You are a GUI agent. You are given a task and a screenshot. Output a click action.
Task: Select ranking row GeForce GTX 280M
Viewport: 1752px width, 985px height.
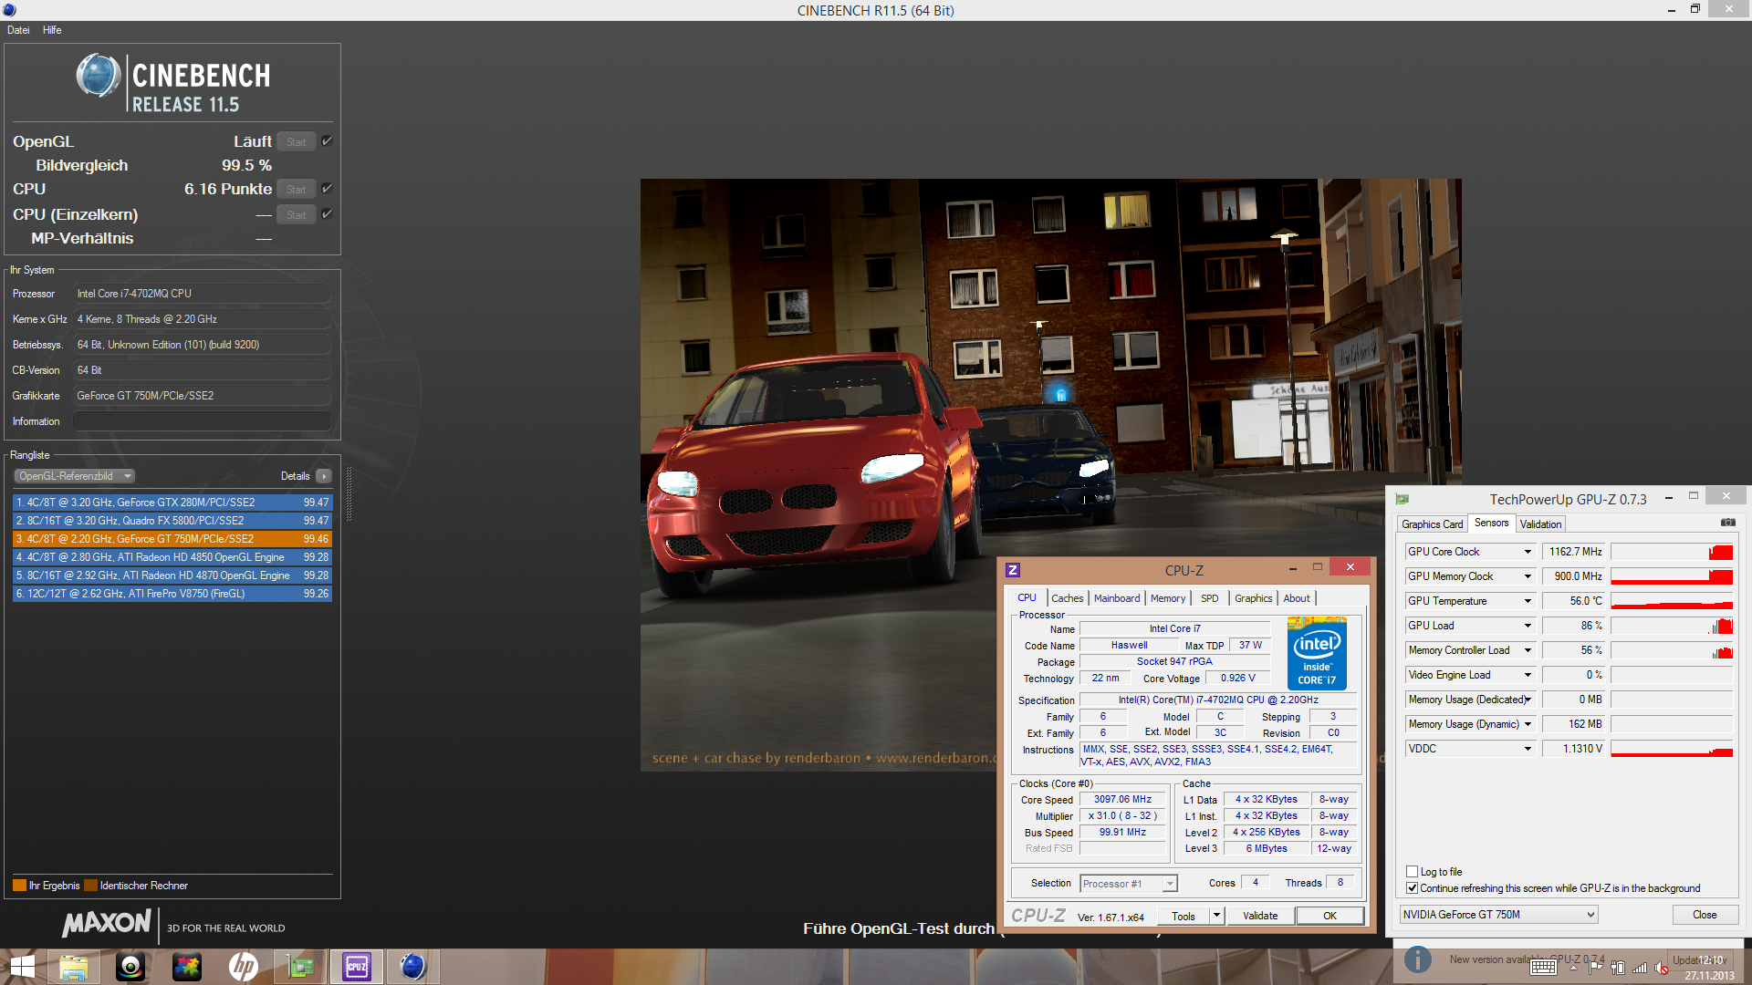pos(172,503)
